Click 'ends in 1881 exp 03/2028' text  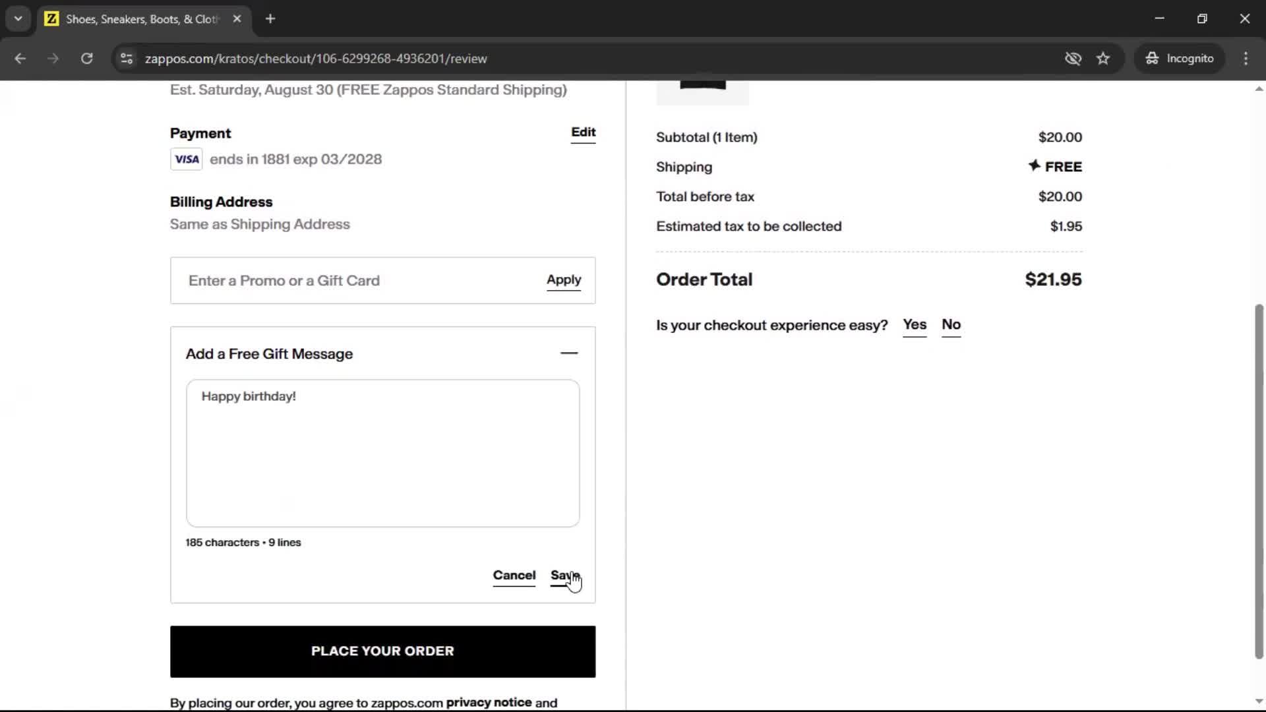(295, 159)
